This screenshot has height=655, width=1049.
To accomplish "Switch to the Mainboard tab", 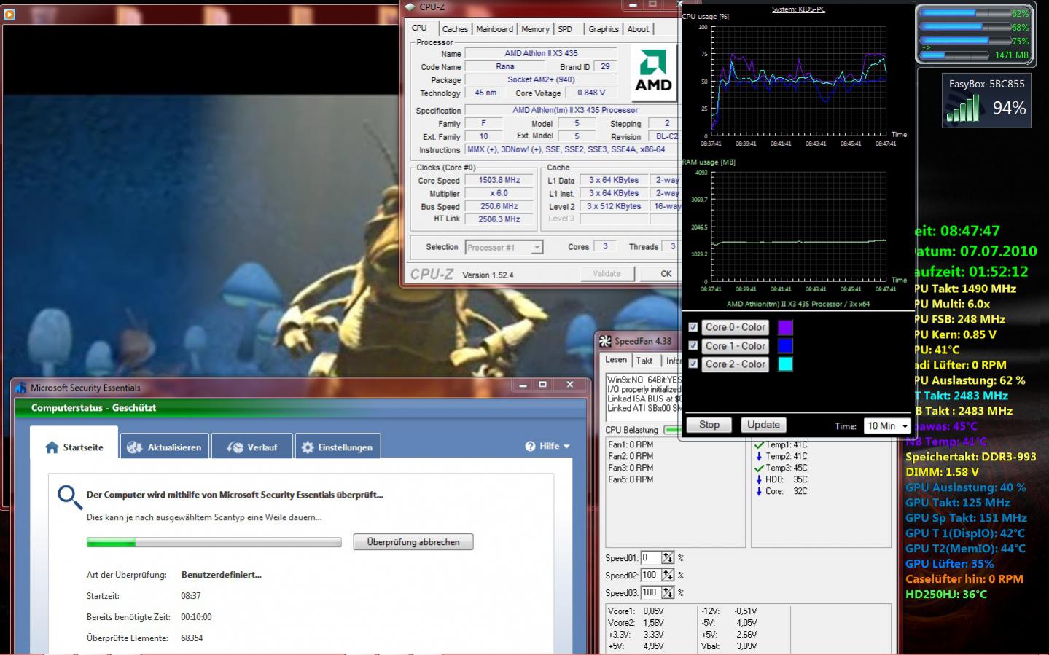I will click(494, 29).
